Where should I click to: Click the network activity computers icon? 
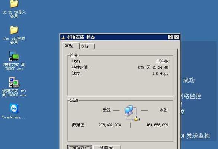click(x=132, y=112)
